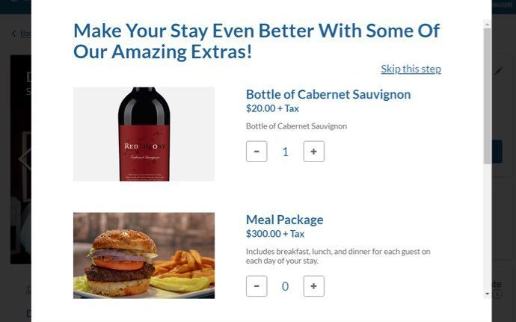This screenshot has width=516, height=322.
Task: Open the red wine bottle image
Action: pyautogui.click(x=144, y=134)
